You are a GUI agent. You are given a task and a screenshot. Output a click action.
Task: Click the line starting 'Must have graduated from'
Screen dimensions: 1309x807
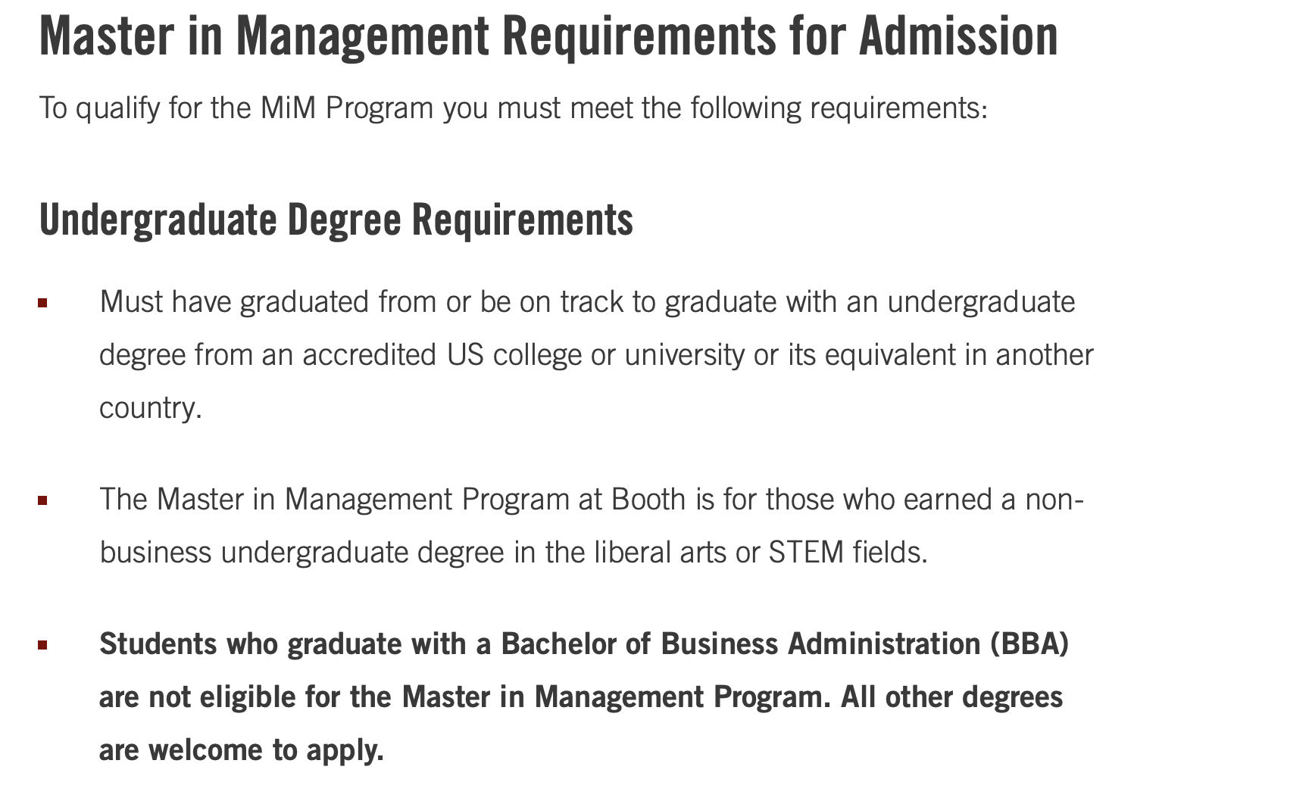click(x=587, y=302)
